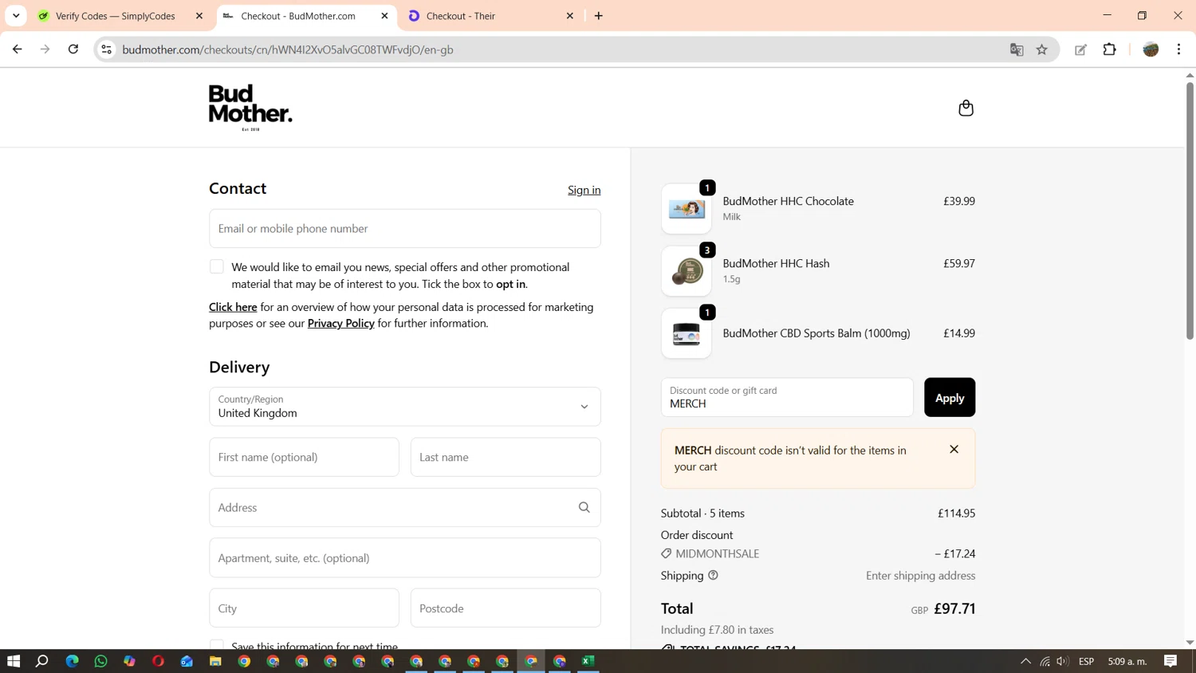Click the Sign in link
Image resolution: width=1196 pixels, height=673 pixels.
584,190
